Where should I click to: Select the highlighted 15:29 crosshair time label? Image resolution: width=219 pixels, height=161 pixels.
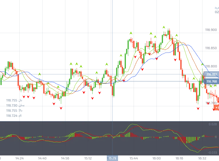(112, 158)
